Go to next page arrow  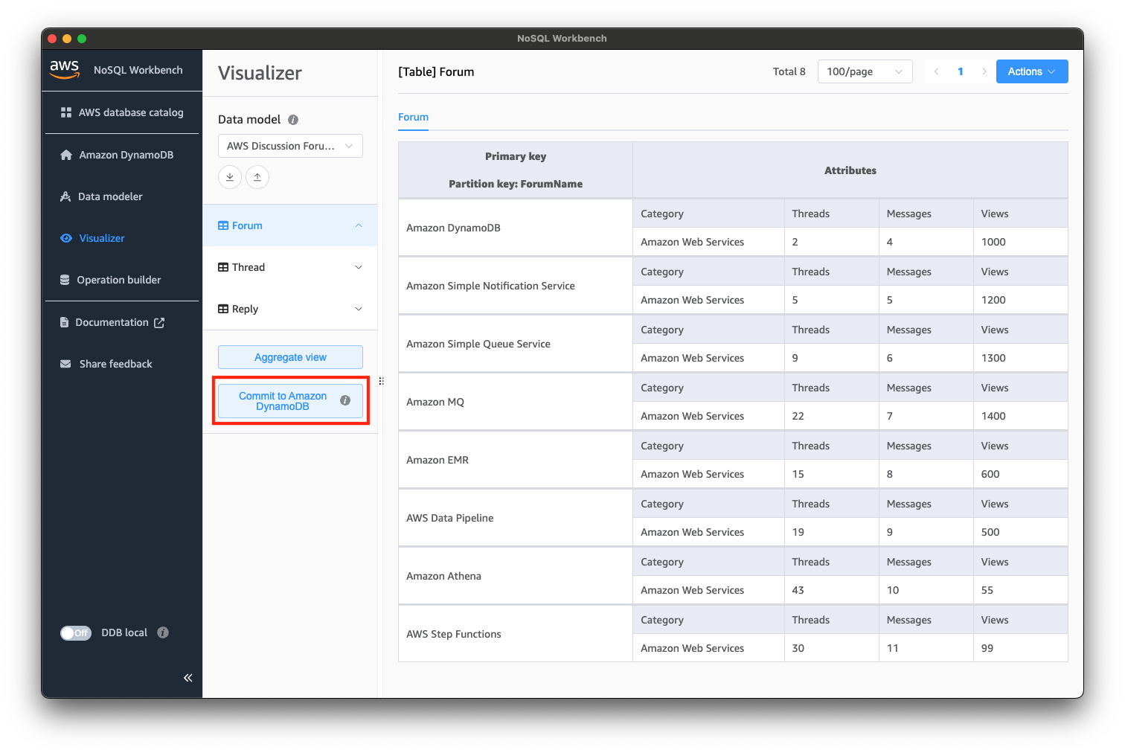pyautogui.click(x=984, y=71)
